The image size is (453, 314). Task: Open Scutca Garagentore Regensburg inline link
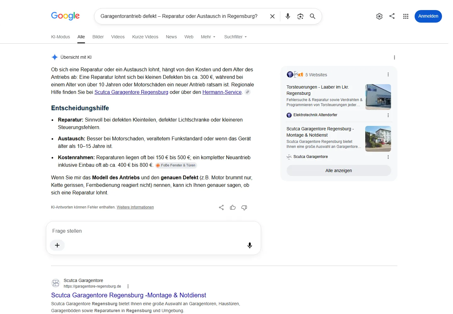pos(131,92)
